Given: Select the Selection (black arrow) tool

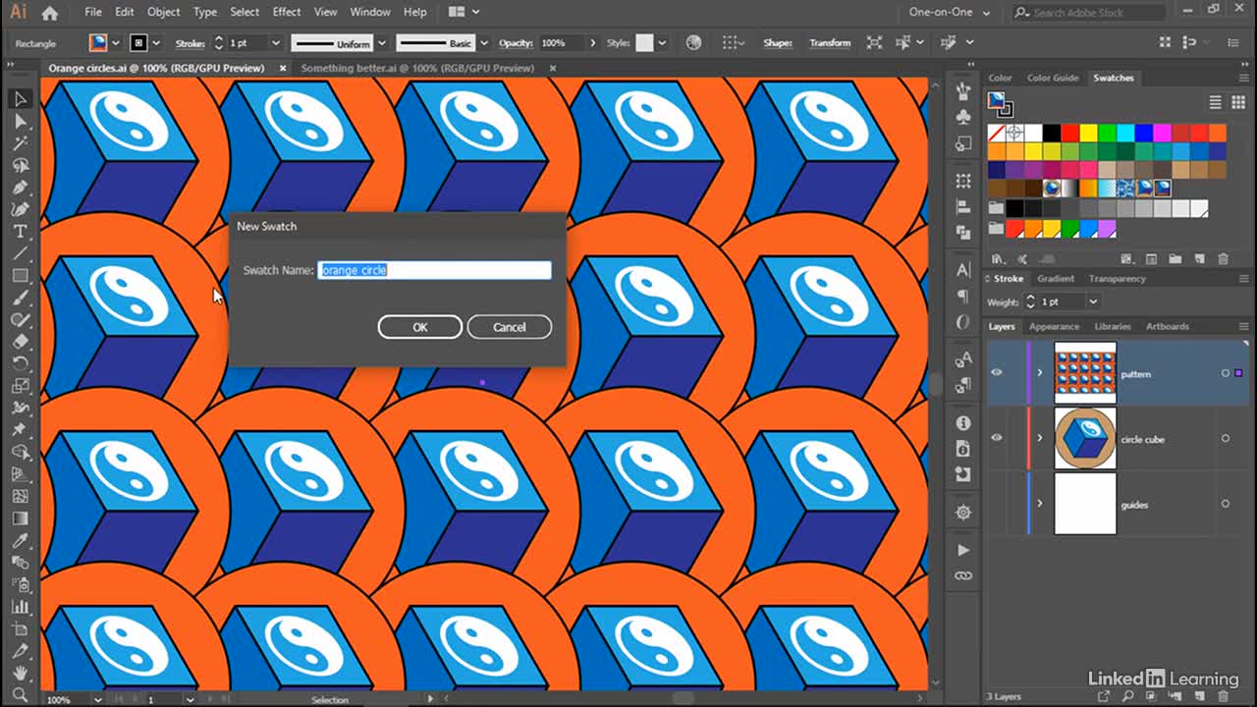Looking at the screenshot, I should [20, 99].
